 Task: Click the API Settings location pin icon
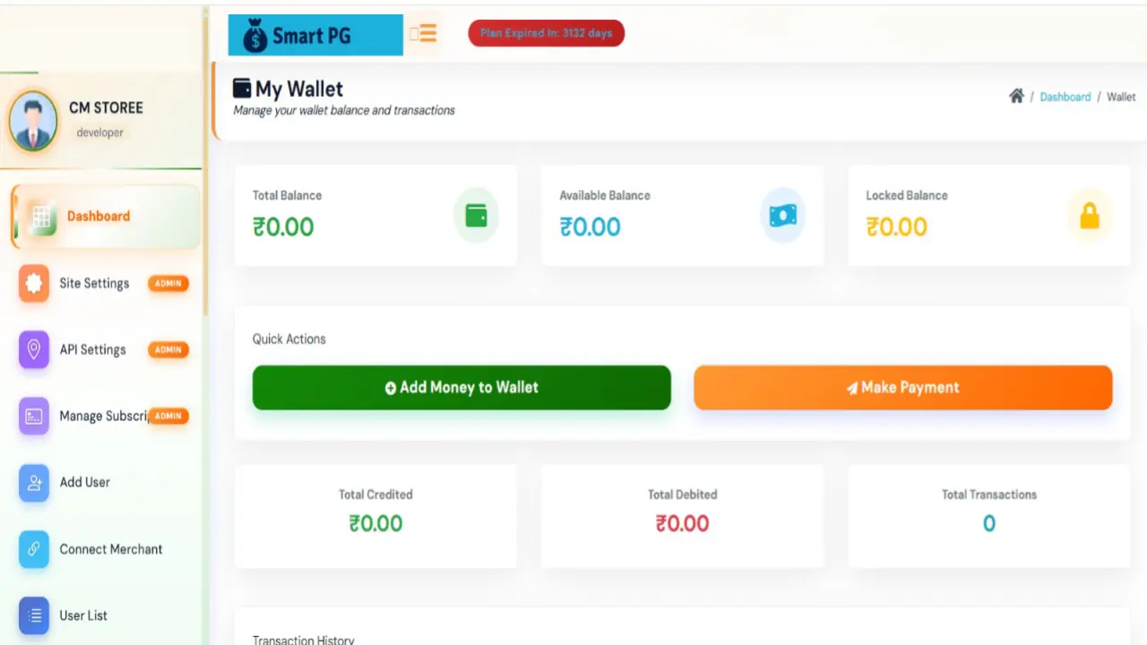(34, 349)
